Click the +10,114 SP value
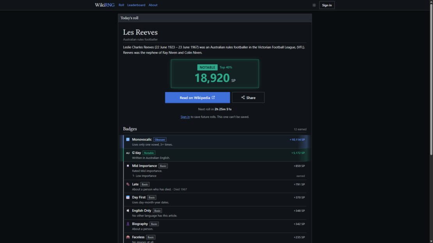Viewport: 433px width, 243px height. point(297,139)
